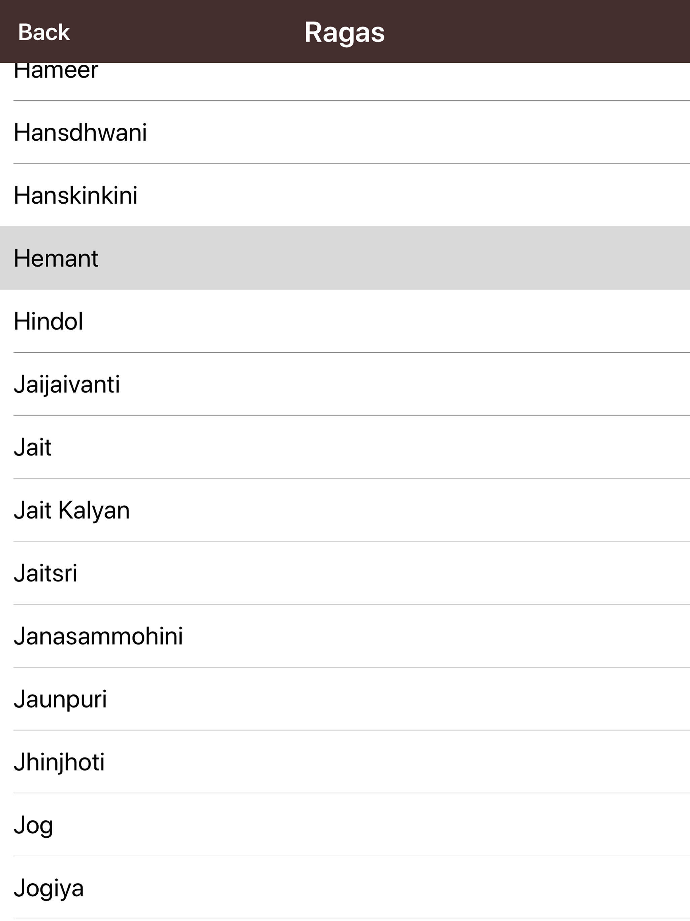The height and width of the screenshot is (921, 690).
Task: Tap the Back button
Action: point(44,32)
